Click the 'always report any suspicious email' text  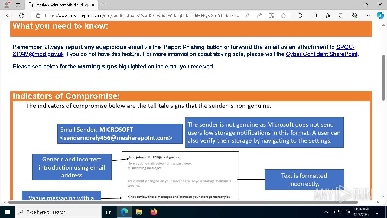point(94,47)
